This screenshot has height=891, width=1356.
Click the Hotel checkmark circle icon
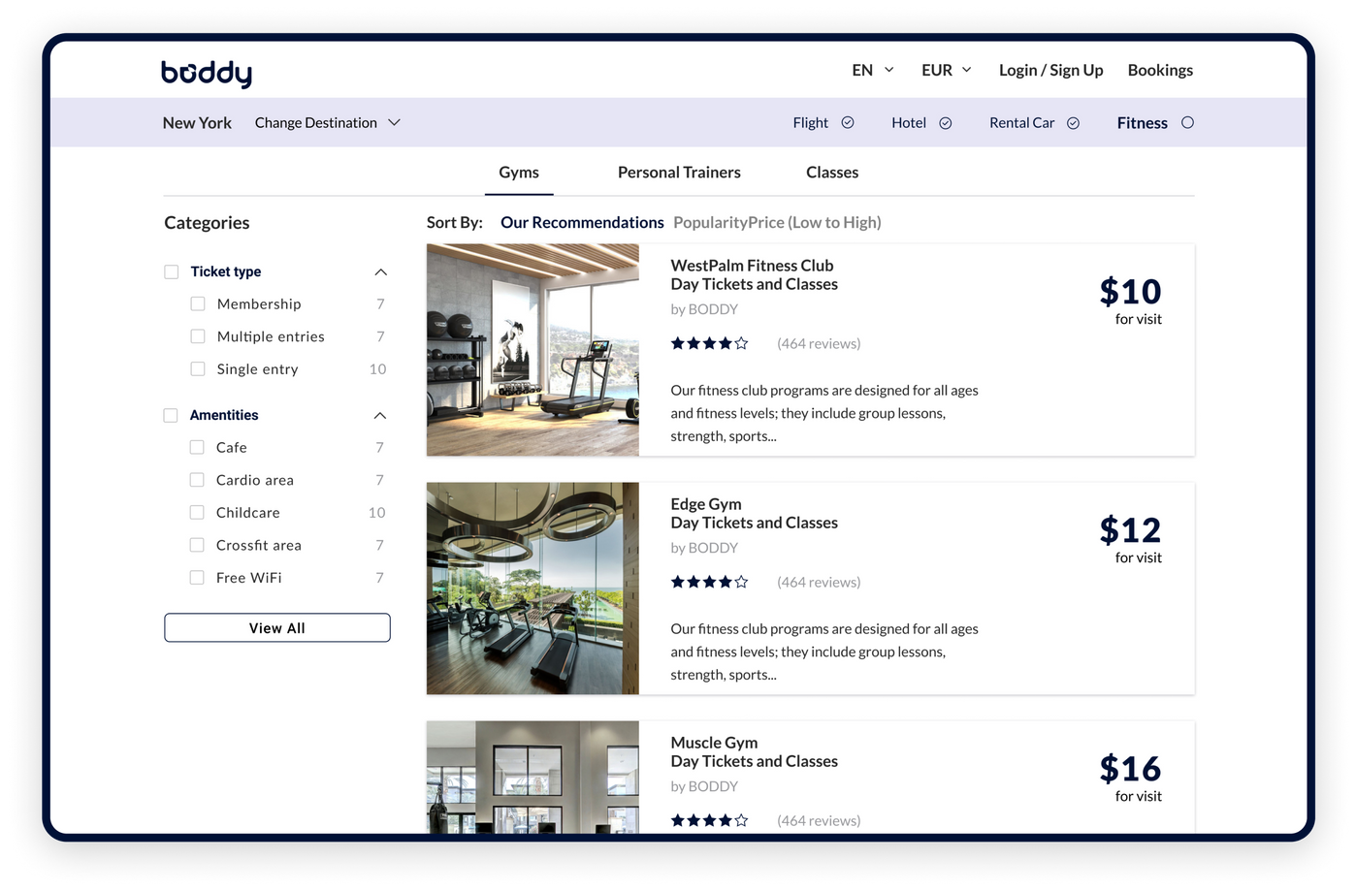(946, 123)
